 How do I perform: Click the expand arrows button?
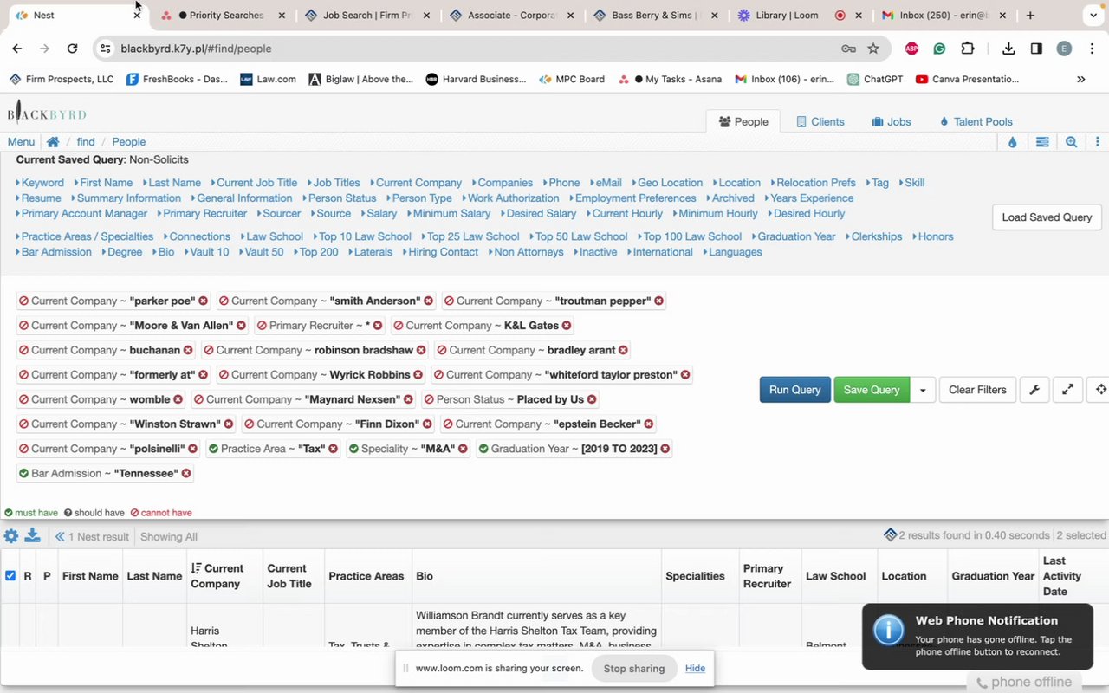1068,390
